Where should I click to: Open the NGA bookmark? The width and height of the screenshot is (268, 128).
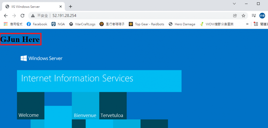[58, 24]
